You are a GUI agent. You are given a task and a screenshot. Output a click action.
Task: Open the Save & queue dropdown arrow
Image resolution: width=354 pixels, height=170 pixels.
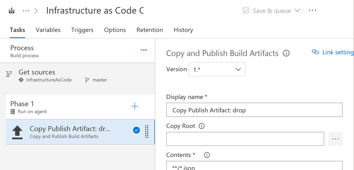click(297, 10)
